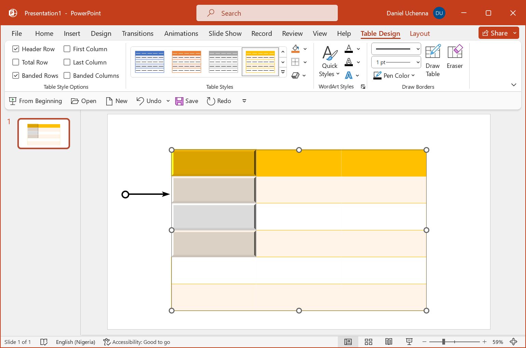Switch to Slide Sorter view
Viewport: 526px width, 348px height.
pyautogui.click(x=368, y=342)
